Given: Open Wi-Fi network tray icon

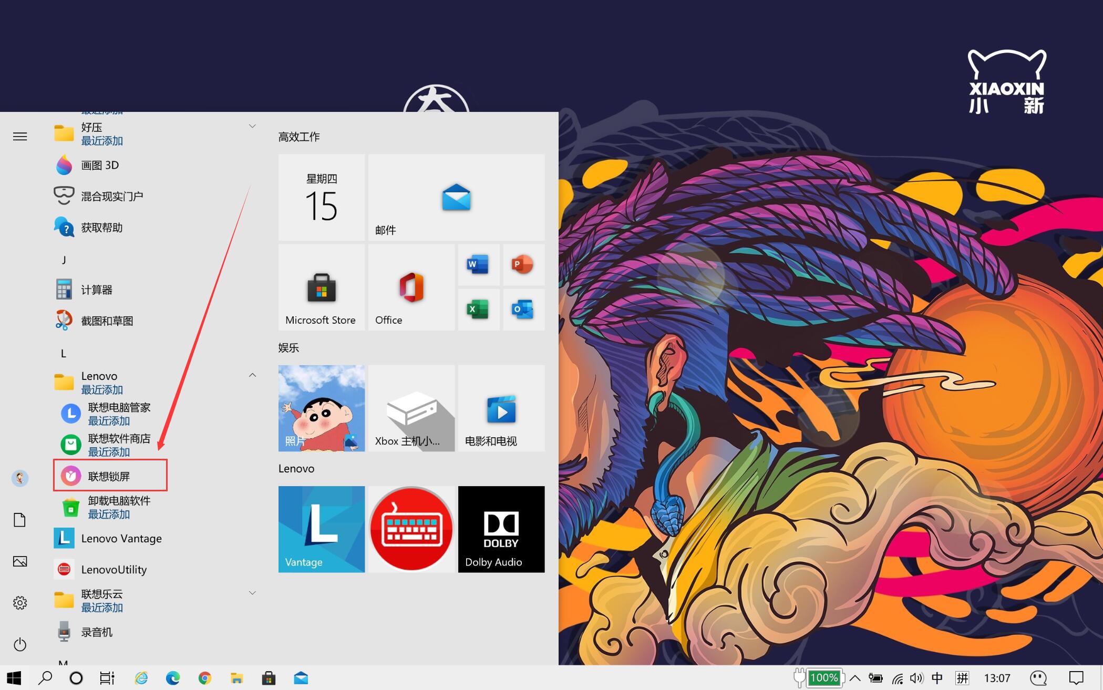Looking at the screenshot, I should pos(898,678).
